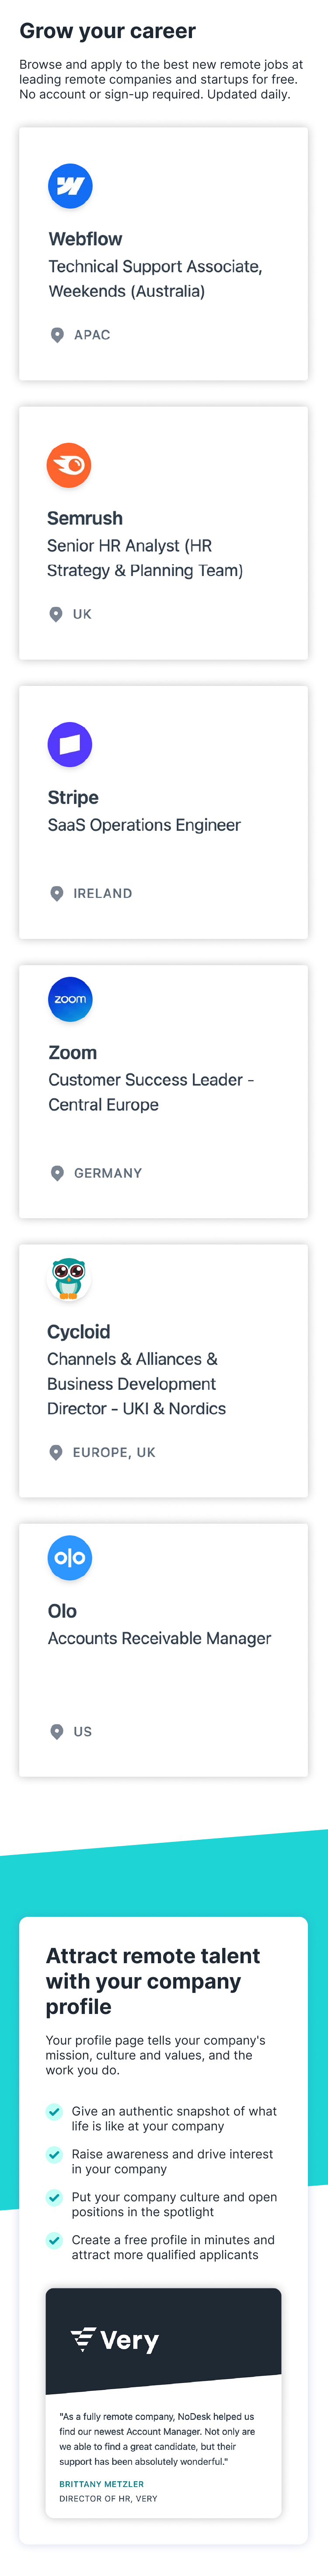
Task: Click the IRELAND location tag
Action: pyautogui.click(x=102, y=894)
